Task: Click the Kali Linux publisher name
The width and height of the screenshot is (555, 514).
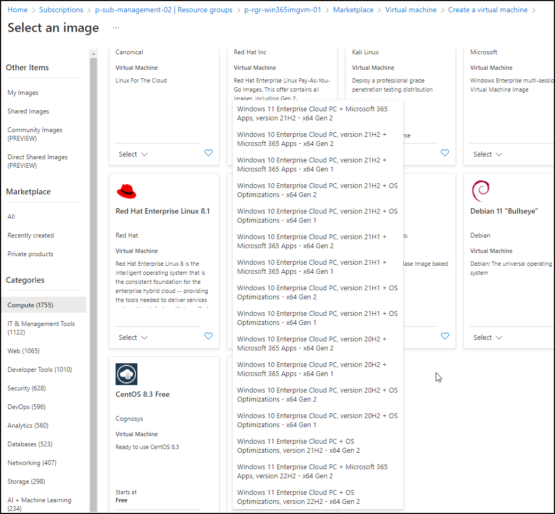Action: click(365, 52)
